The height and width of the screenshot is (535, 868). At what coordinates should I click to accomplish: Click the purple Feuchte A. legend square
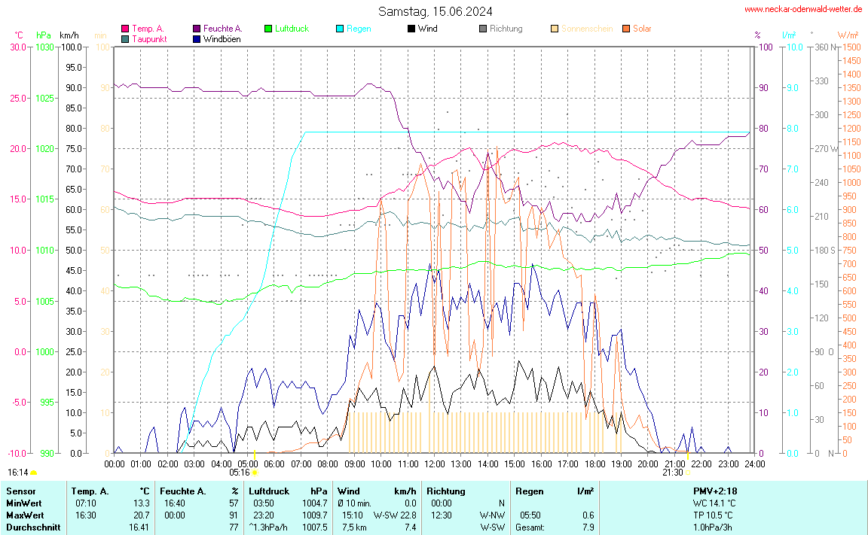[197, 29]
